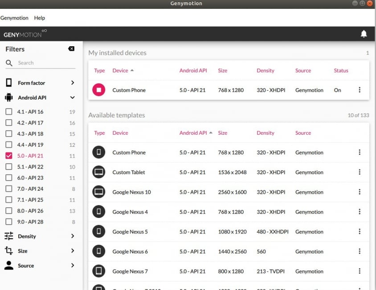Click the '1536 x 2048' size cell
The image size is (376, 290).
tap(232, 172)
